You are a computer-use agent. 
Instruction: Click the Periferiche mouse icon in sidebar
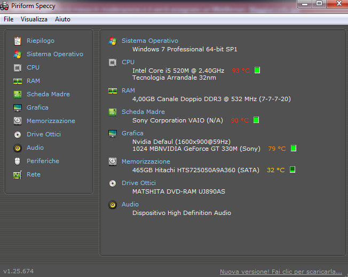tap(17, 161)
